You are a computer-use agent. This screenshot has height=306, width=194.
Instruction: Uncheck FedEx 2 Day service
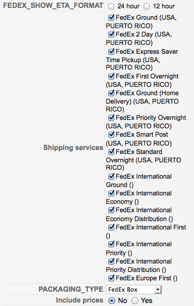pos(111,35)
